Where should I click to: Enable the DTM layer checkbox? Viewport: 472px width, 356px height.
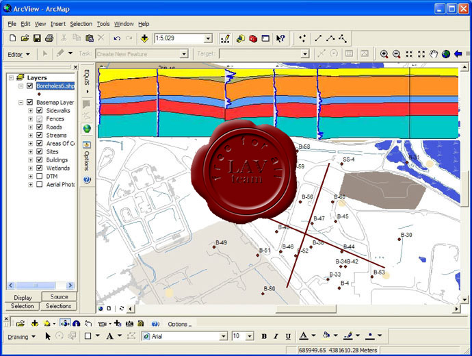click(x=39, y=176)
